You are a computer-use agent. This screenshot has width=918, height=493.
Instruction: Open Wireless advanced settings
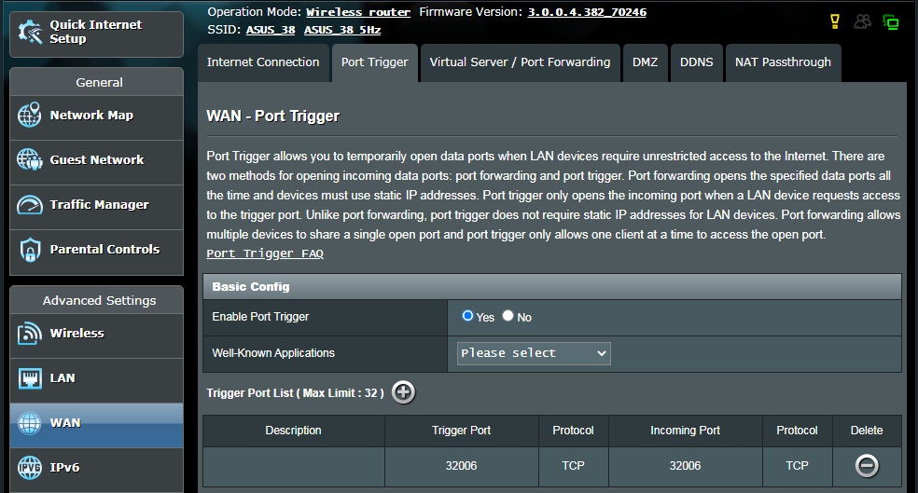coord(97,334)
